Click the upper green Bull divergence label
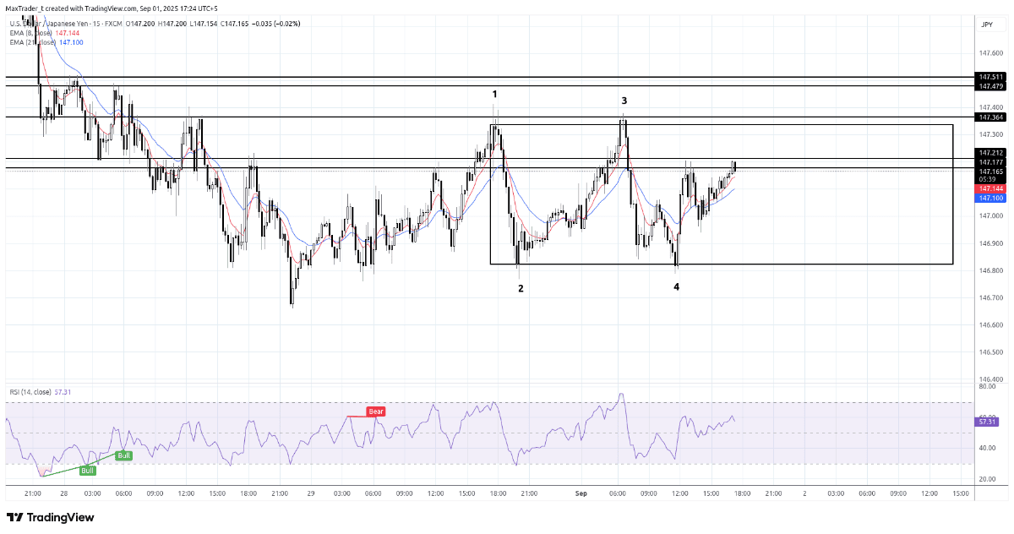Image resolution: width=1014 pixels, height=534 pixels. coord(124,455)
